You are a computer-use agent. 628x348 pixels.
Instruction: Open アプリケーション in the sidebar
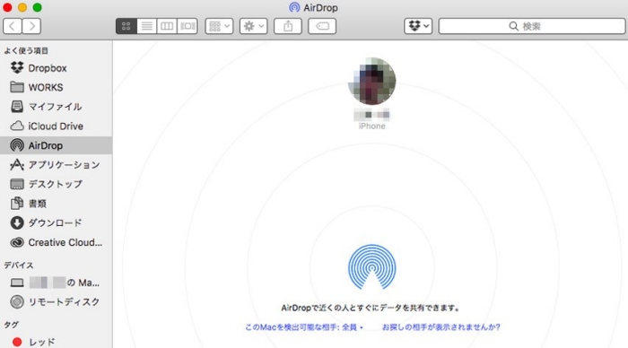pos(56,165)
